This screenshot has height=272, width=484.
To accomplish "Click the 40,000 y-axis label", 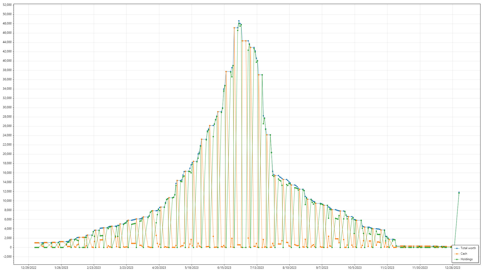I will tap(7, 61).
